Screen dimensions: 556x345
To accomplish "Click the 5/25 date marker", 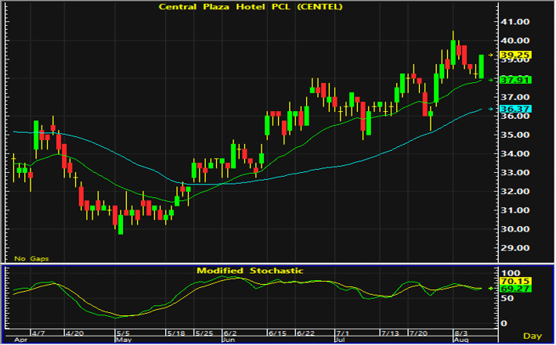I will (204, 333).
